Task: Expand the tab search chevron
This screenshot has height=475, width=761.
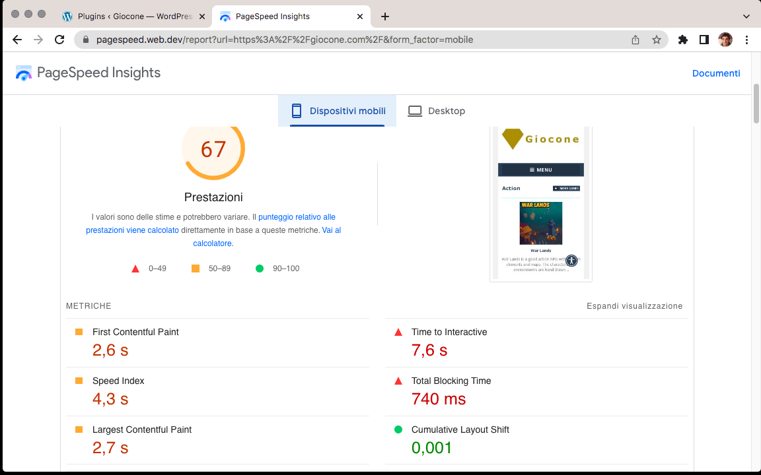Action: click(746, 16)
